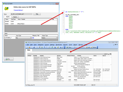The image size is (123, 92).
Task: Open the Bookmarks menu
Action: pos(59,45)
